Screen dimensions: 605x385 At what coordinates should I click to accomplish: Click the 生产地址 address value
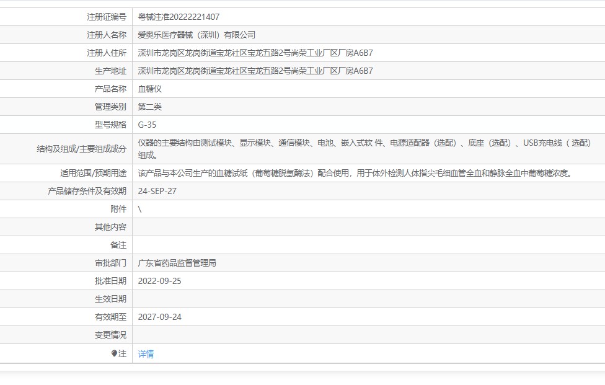(x=255, y=71)
